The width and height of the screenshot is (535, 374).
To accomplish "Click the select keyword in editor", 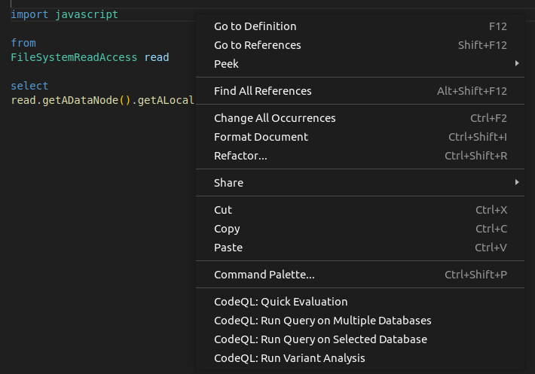I will [29, 86].
